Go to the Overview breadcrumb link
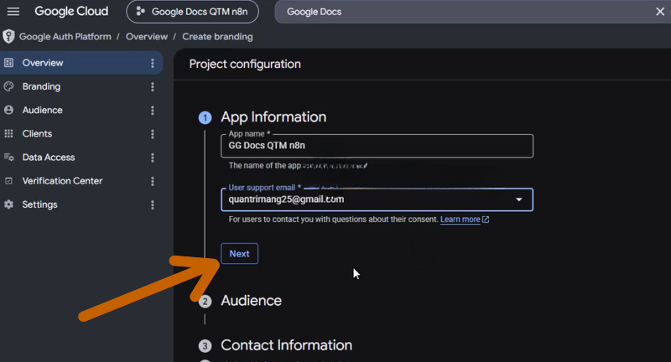This screenshot has height=362, width=671. point(147,37)
